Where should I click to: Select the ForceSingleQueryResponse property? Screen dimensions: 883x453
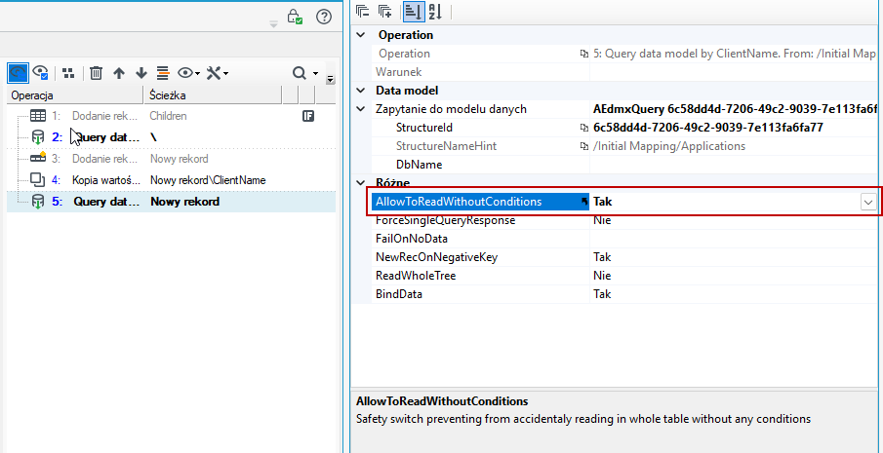click(445, 220)
